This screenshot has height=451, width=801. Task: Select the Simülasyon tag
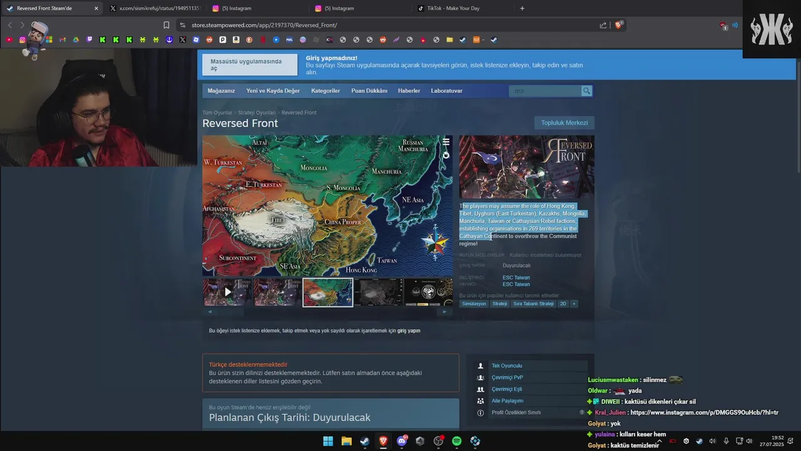tap(474, 304)
